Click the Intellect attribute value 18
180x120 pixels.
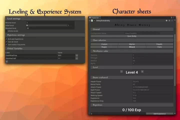coord(153,61)
